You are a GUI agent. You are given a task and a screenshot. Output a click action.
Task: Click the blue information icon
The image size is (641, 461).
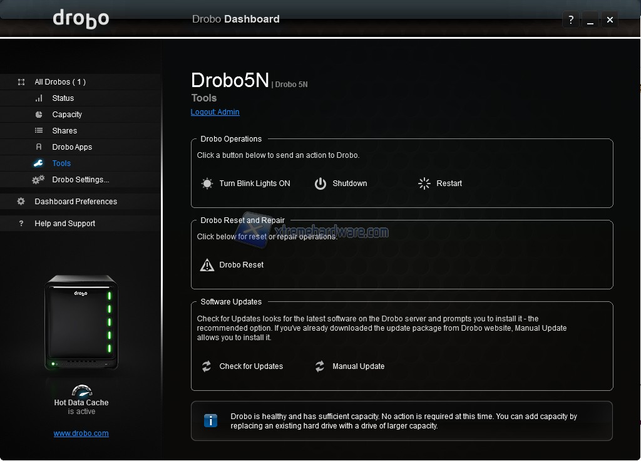(211, 420)
